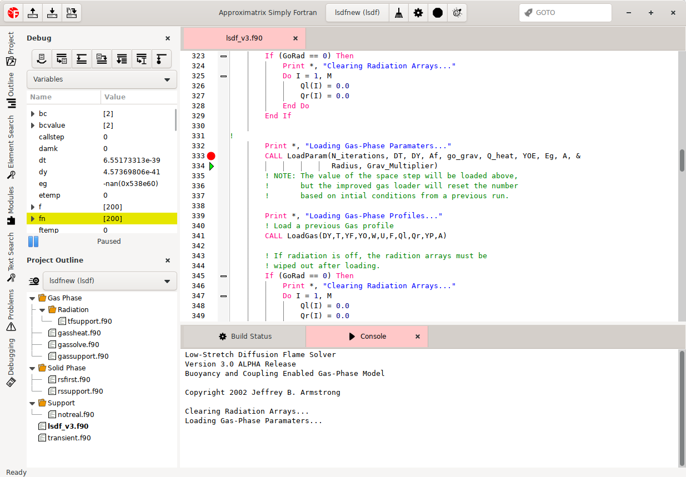Click the debug bug icon

coord(457,13)
